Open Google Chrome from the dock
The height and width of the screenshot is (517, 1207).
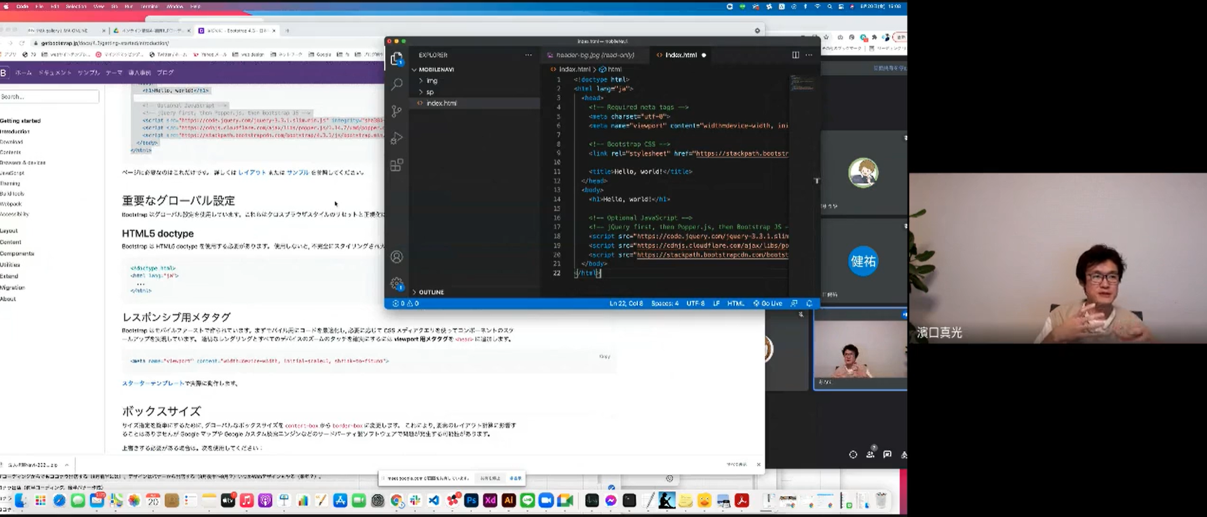(x=396, y=501)
